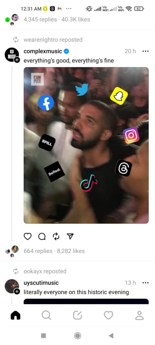Repost the complexmusic thread
Viewport: 155px width, 345px height.
(x=56, y=236)
